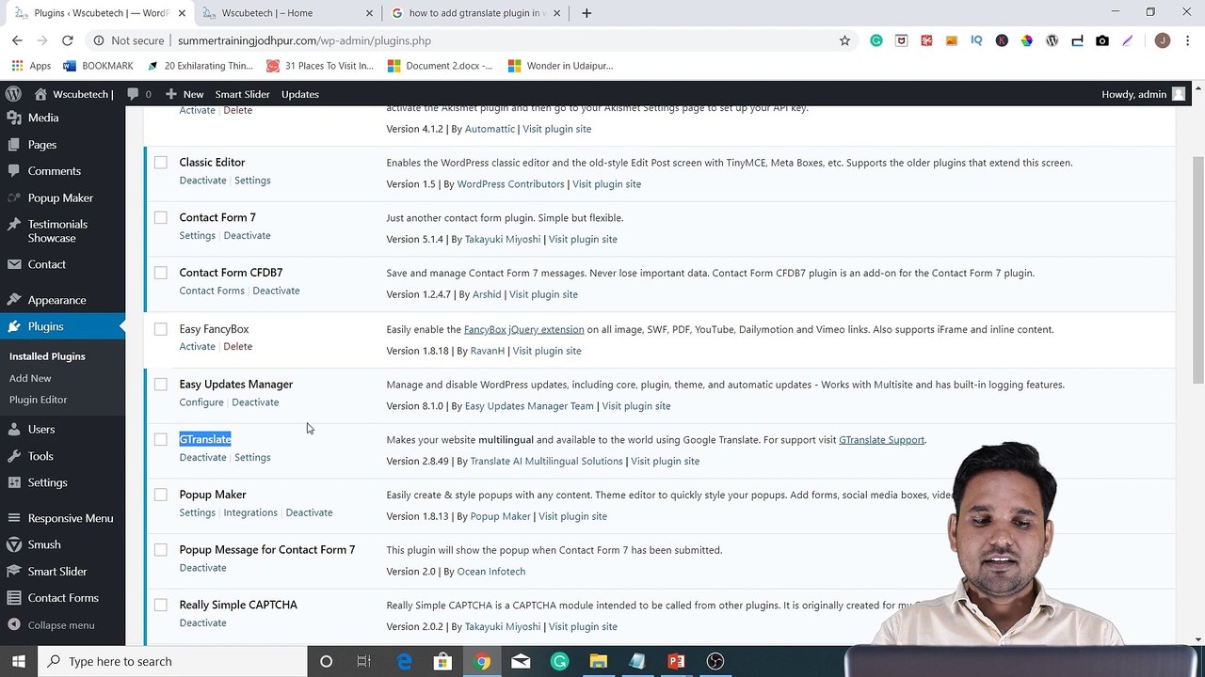Click the GTranslate Support link
Viewport: 1205px width, 677px height.
coord(881,439)
